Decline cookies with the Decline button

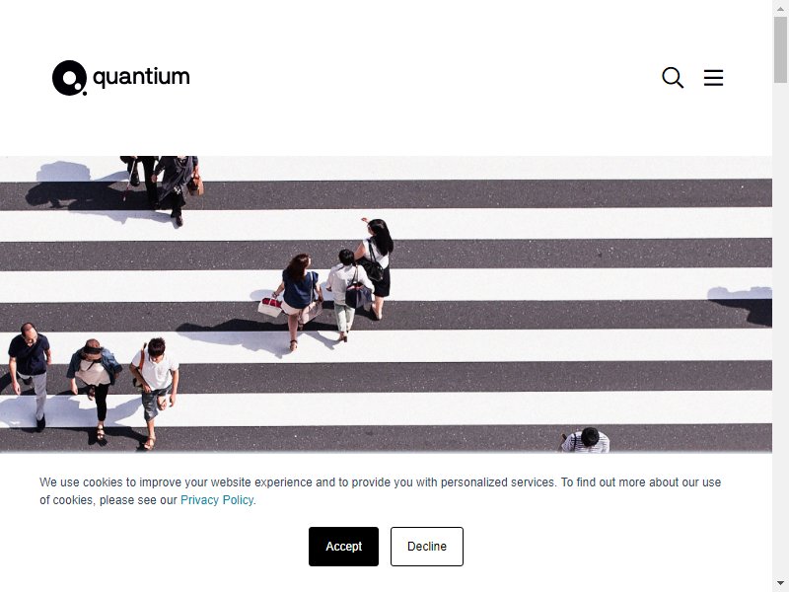[x=427, y=547]
